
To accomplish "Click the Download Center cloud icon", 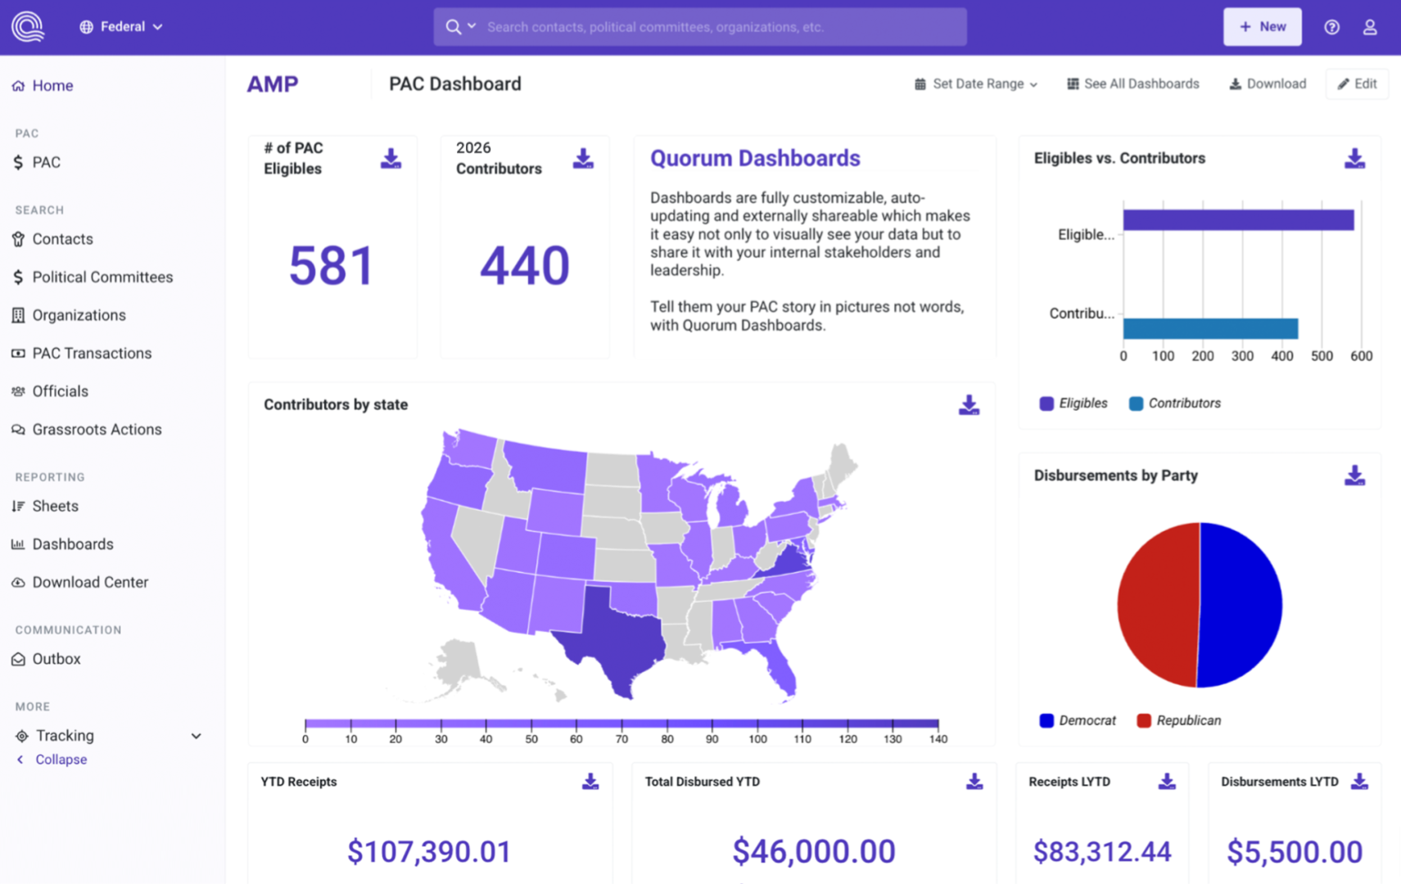I will click(x=18, y=583).
